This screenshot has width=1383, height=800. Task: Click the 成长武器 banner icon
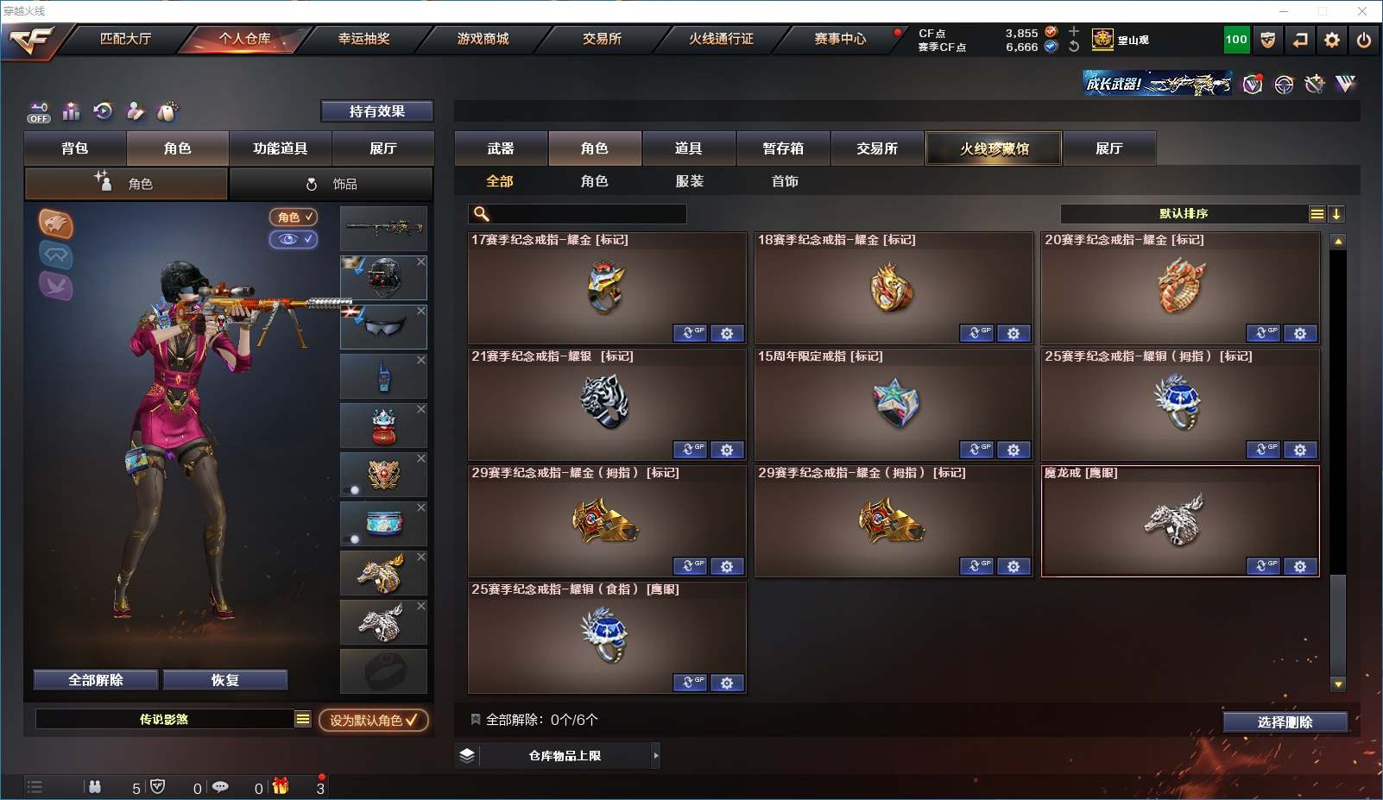[1158, 84]
